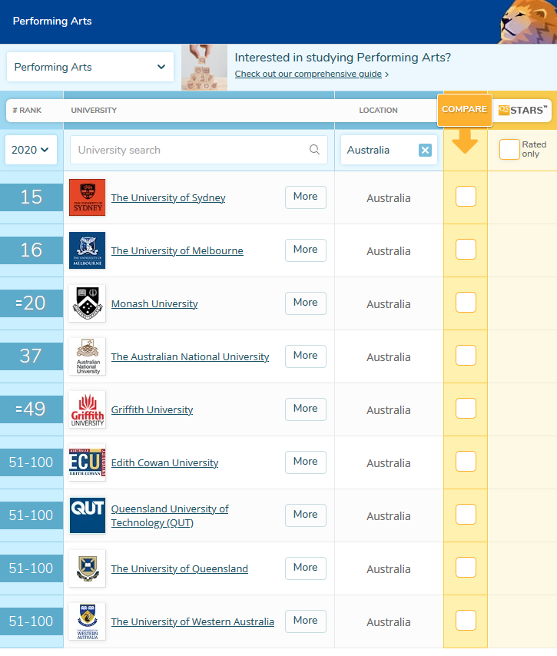Open The Australian National University link
Screen dimensions: 557x656
click(190, 357)
